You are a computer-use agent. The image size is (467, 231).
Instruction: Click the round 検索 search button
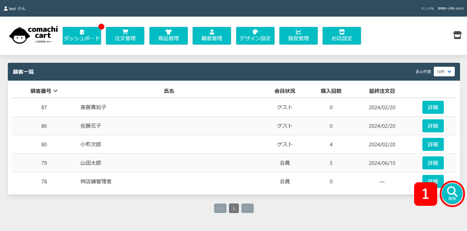(x=452, y=194)
